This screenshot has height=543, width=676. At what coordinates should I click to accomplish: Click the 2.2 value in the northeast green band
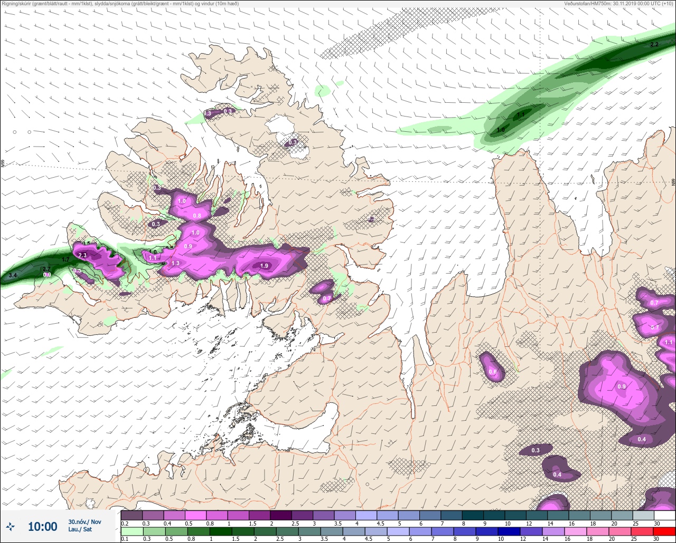click(654, 44)
